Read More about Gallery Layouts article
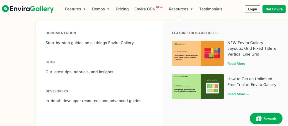The height and width of the screenshot is (126, 288). point(238,64)
